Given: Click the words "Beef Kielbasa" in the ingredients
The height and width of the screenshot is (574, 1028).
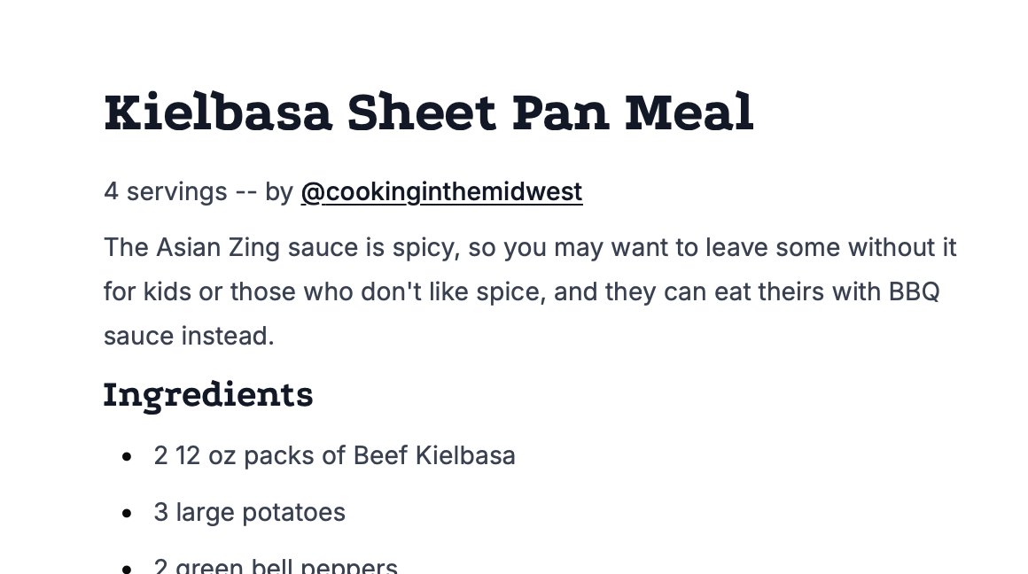Looking at the screenshot, I should click(434, 455).
